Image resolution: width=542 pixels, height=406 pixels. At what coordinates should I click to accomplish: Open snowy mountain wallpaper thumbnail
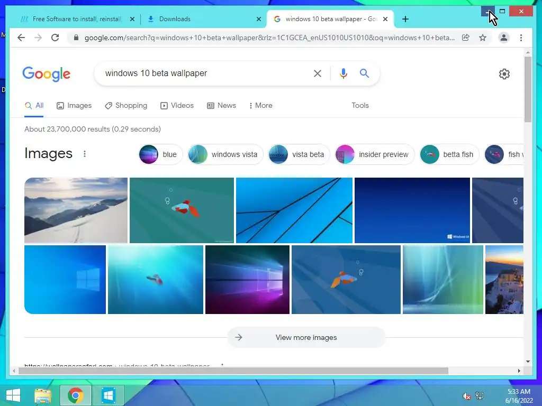[x=76, y=210]
